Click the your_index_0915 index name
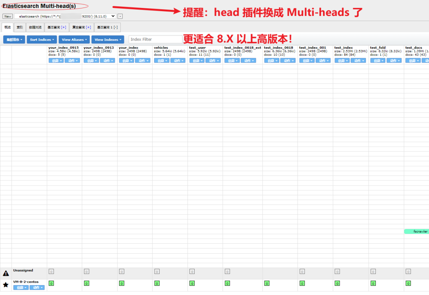 (64, 48)
